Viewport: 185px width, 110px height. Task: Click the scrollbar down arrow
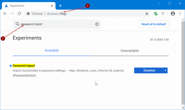(183, 108)
